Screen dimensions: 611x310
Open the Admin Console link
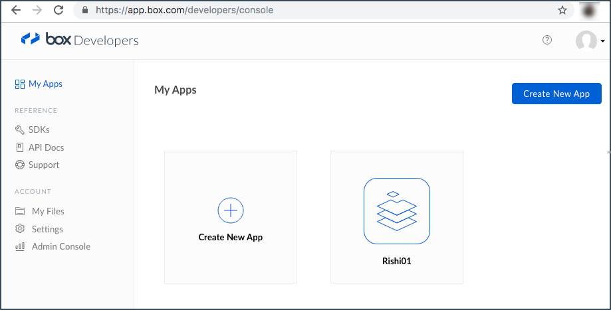click(61, 246)
